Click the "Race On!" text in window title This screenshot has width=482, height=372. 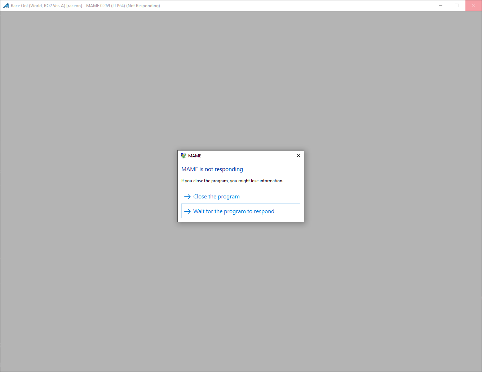click(x=19, y=6)
